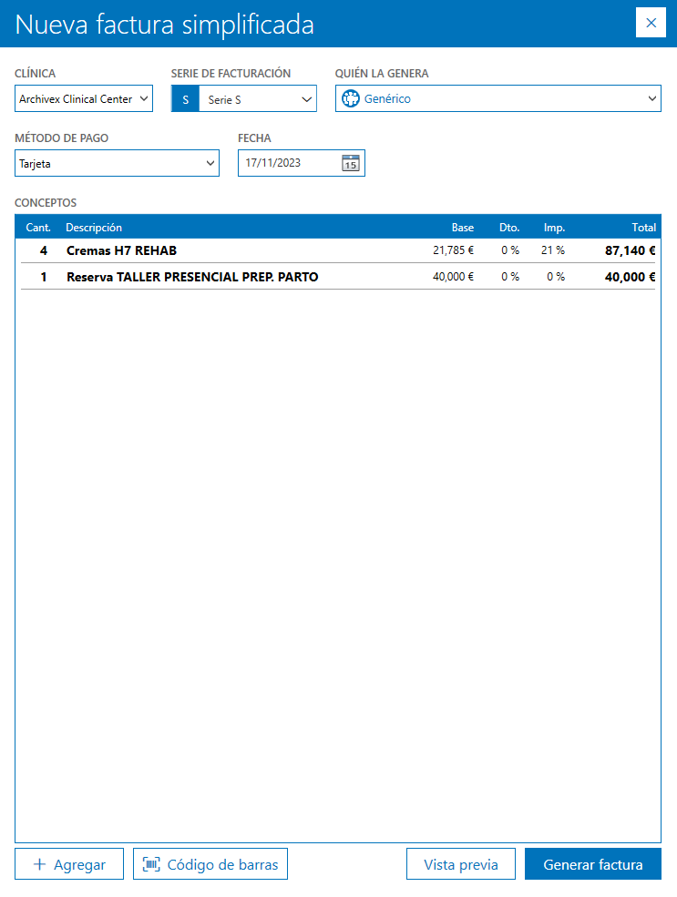The height and width of the screenshot is (897, 677).
Task: Click the Cant. column header
Action: [x=38, y=228]
